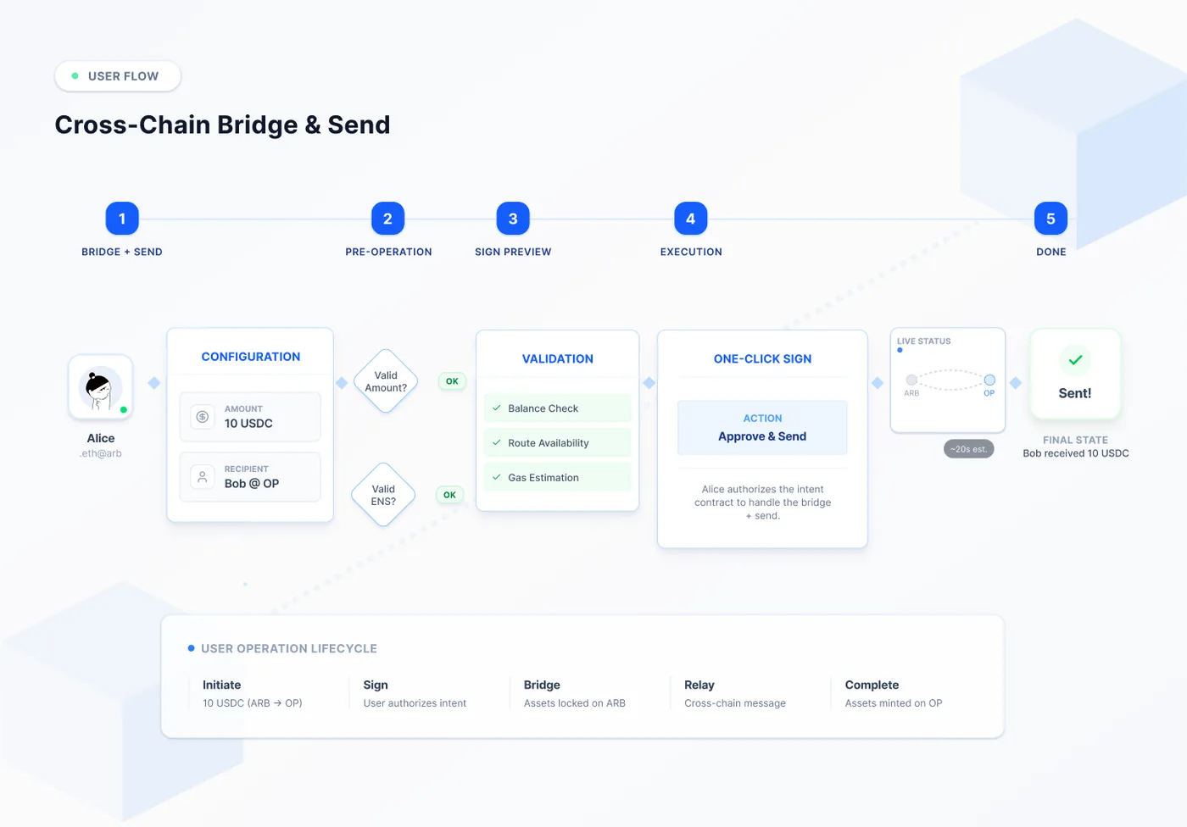Viewport: 1187px width, 827px height.
Task: Click the Initiate lifecycle stage
Action: pyautogui.click(x=253, y=694)
